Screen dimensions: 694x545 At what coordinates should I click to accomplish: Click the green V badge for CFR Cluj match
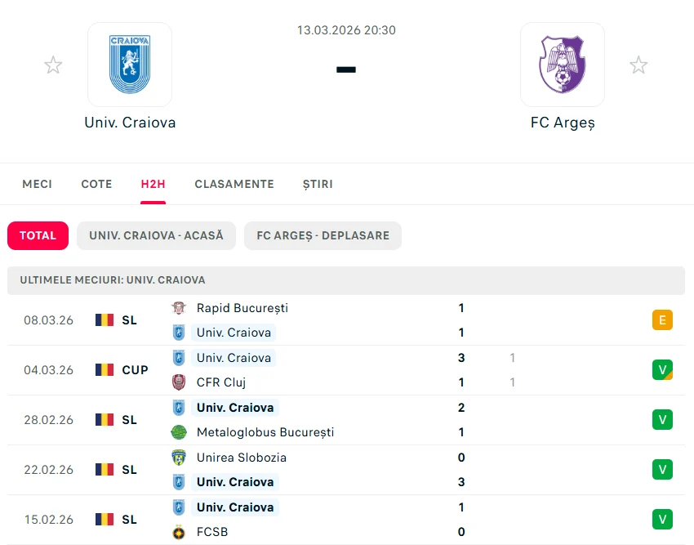[x=662, y=370]
